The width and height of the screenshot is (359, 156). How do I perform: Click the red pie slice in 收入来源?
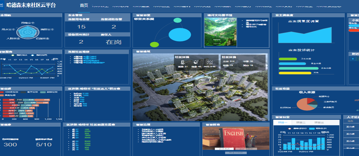pos(310,100)
